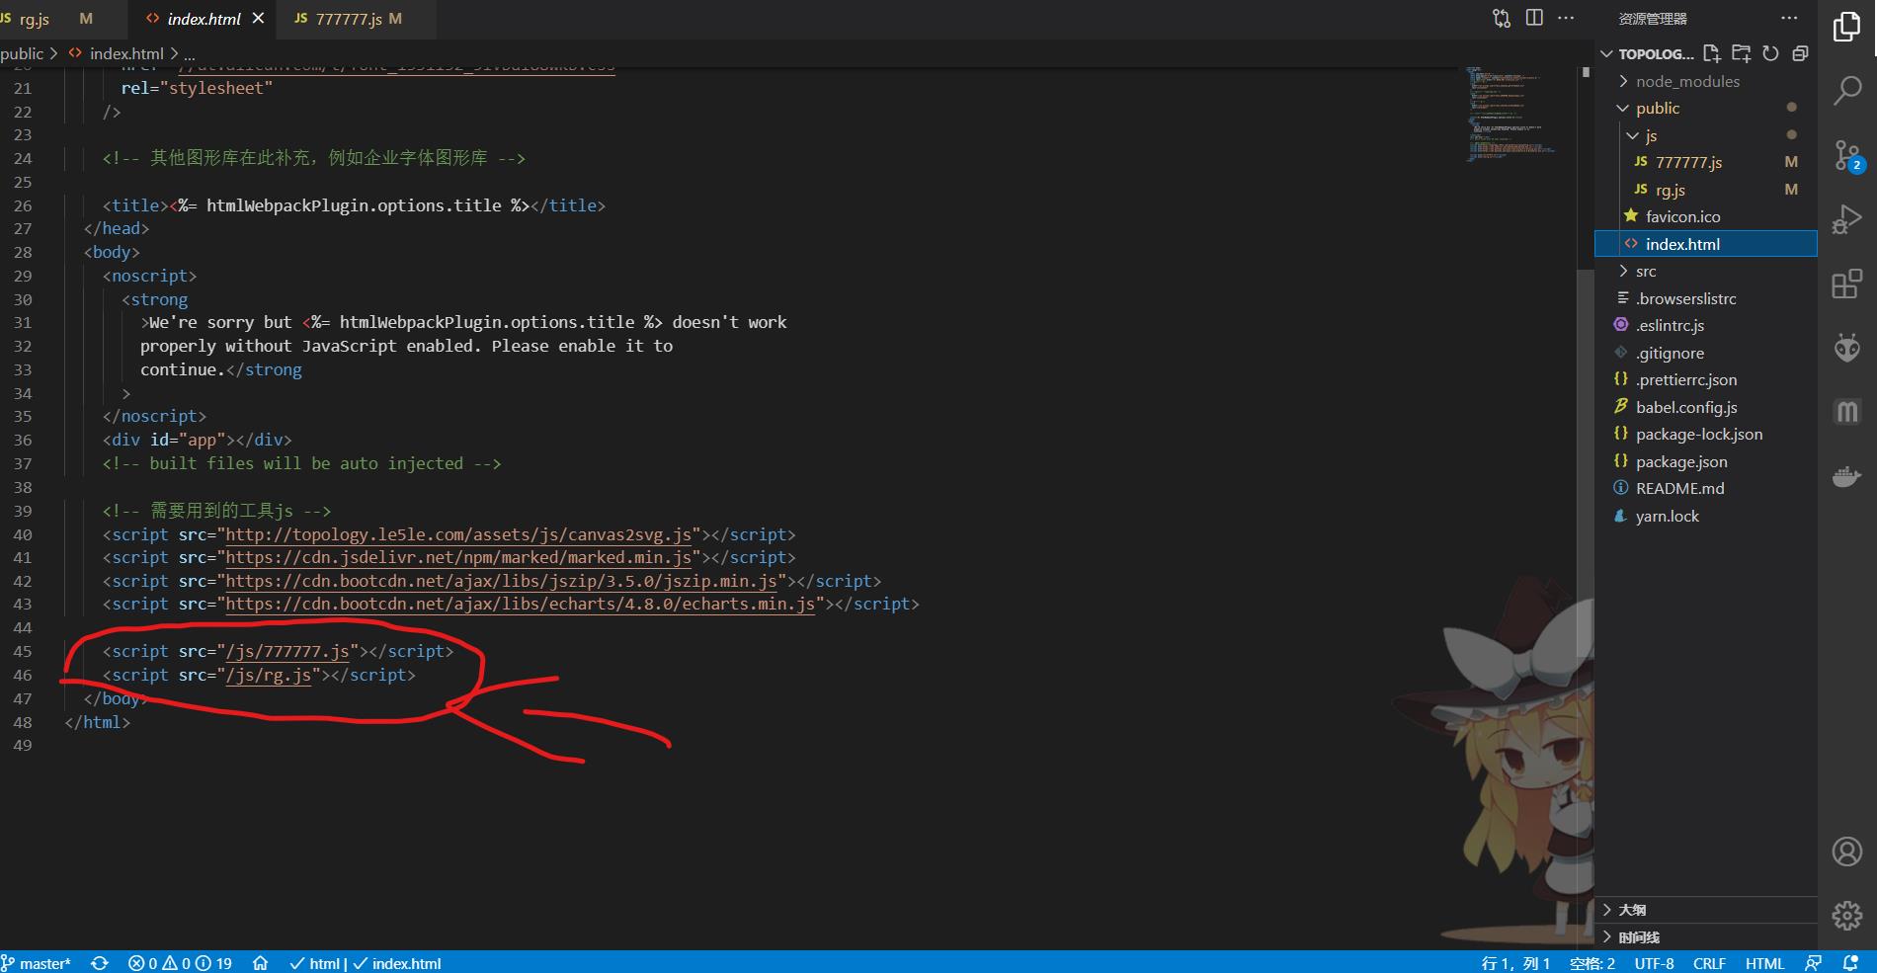Open the Extensions view
The width and height of the screenshot is (1877, 973).
1846,284
